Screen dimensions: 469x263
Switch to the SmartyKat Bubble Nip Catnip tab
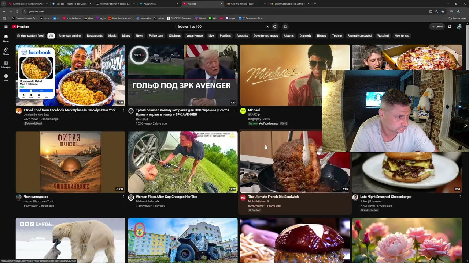pyautogui.click(x=289, y=4)
